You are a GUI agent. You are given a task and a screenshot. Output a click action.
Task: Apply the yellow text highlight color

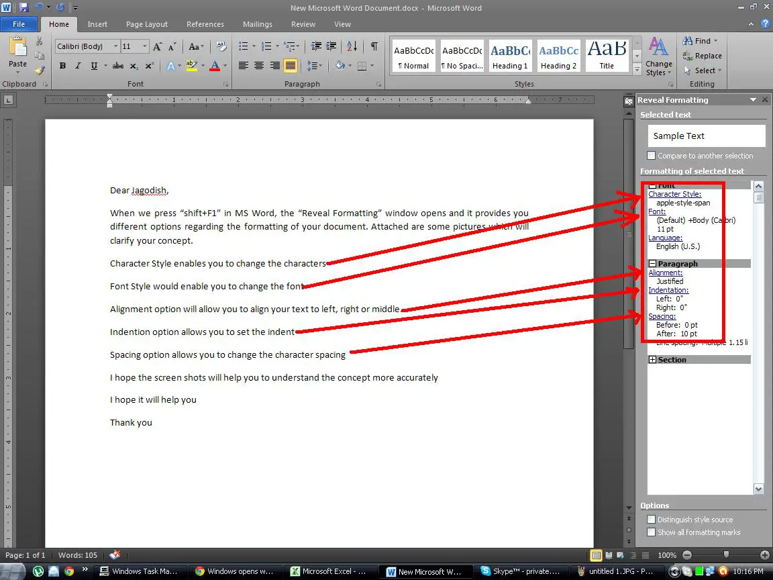[191, 66]
